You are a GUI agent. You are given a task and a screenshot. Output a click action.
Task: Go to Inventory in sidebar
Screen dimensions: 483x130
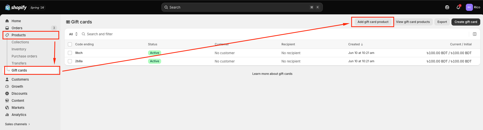pyautogui.click(x=19, y=49)
